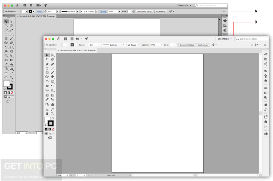Viewport: 273px width, 181px height.
Task: Open the Style dropdown in front window
Action: [174, 45]
